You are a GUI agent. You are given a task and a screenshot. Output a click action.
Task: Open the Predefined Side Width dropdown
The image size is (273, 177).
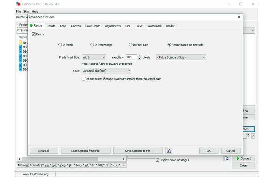[94, 57]
